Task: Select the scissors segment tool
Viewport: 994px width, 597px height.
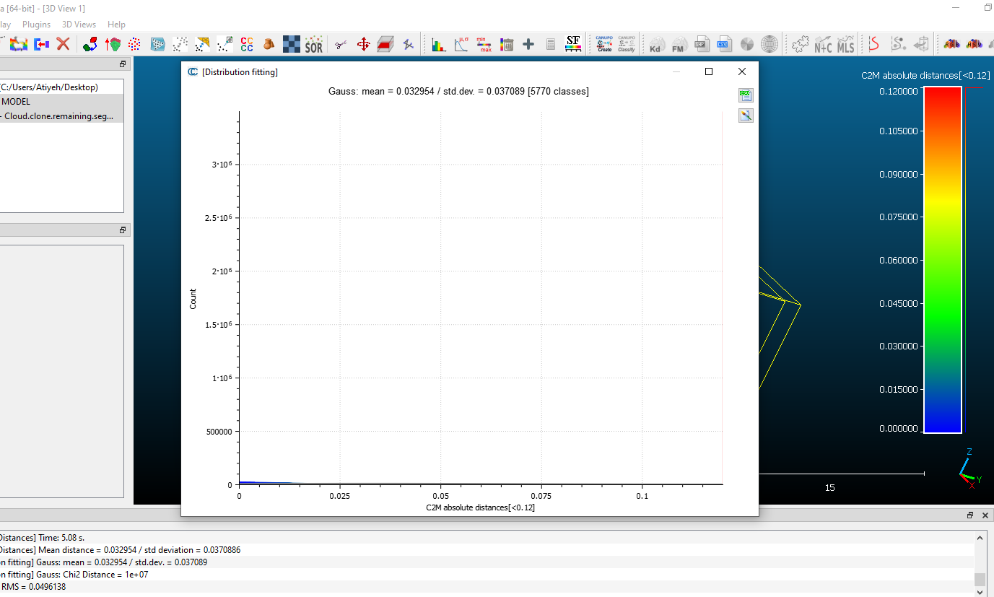Action: coord(341,45)
